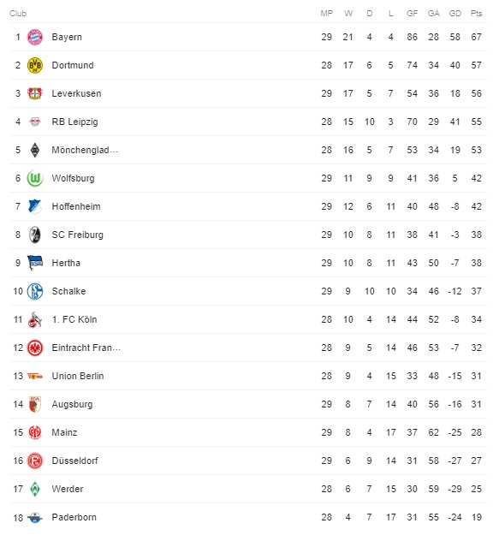The image size is (493, 541).
Task: Click the Dortmund BVB logo
Action: (35, 65)
